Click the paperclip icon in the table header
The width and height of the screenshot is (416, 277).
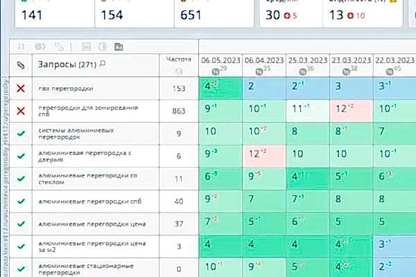[21, 65]
